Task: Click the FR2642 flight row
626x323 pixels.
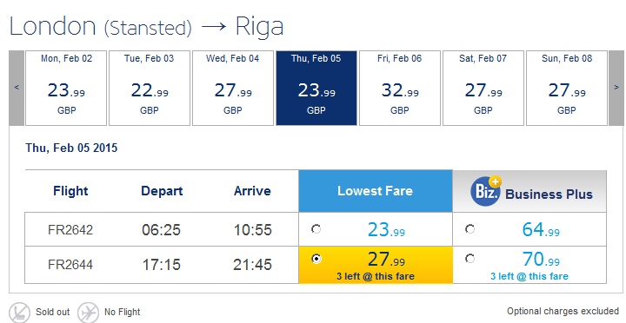Action: point(316,229)
